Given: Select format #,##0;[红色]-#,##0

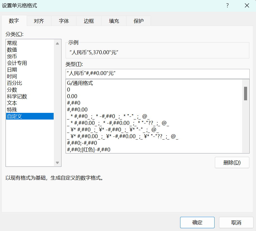Looking at the screenshot, I should pos(154,150).
